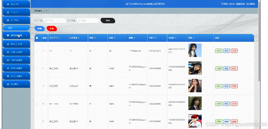The image size is (268, 129).
Task: Click 删除 for row 4
Action: (x=234, y=104)
